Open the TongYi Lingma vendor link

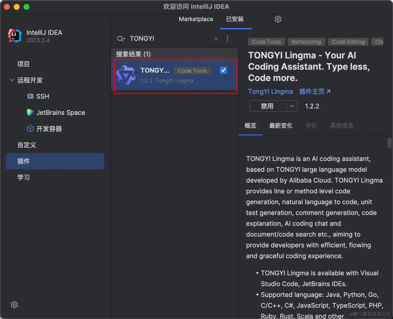click(270, 92)
